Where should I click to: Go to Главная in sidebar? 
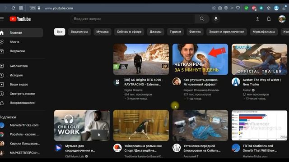coord(21,33)
